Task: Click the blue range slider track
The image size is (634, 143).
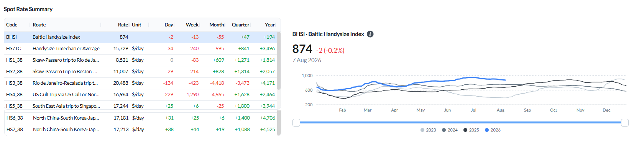Action: point(460,123)
